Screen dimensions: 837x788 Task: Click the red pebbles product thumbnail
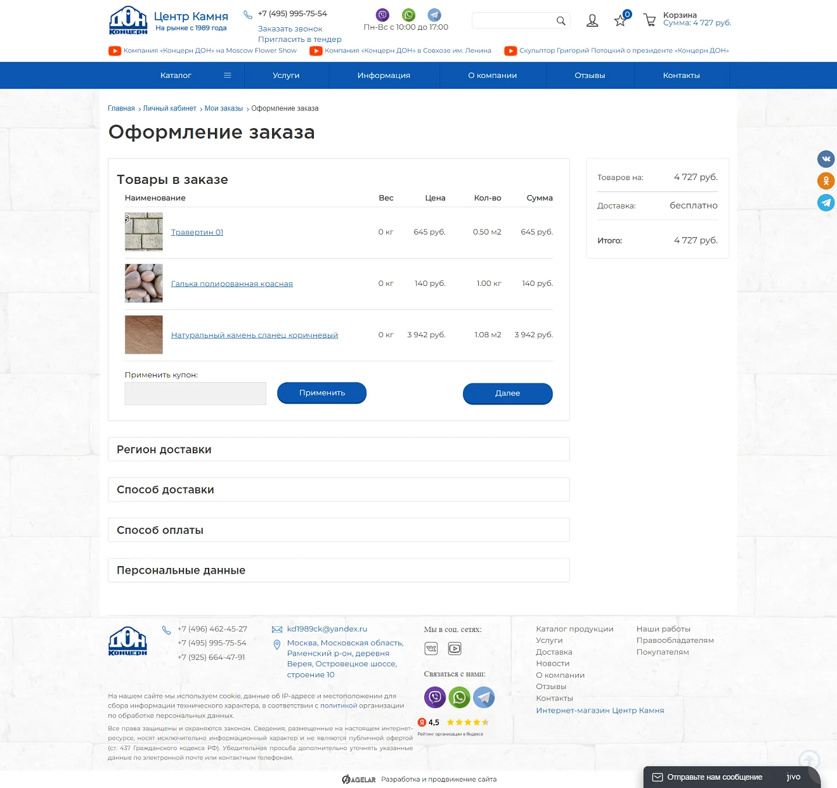pyautogui.click(x=144, y=283)
